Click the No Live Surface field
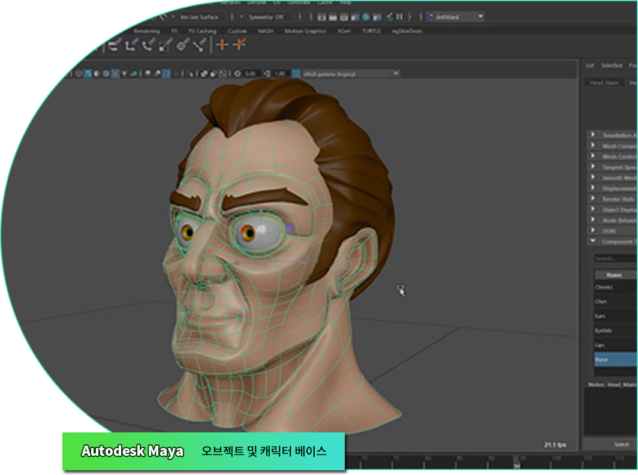The image size is (638, 475). (199, 17)
